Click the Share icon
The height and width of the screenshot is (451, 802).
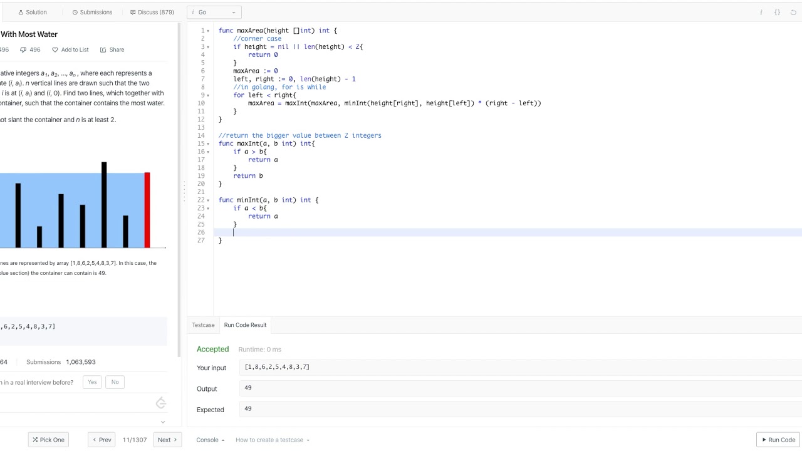103,50
